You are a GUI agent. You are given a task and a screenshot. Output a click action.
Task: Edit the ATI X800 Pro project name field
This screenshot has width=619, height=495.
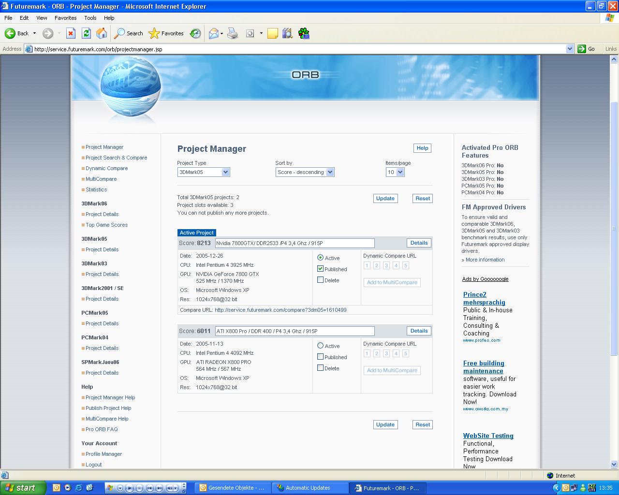pos(295,331)
